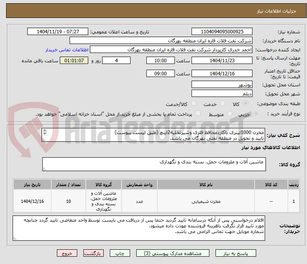Click the resize grip of description textarea
Viewport: 307px width, 264px height.
tap(44, 139)
